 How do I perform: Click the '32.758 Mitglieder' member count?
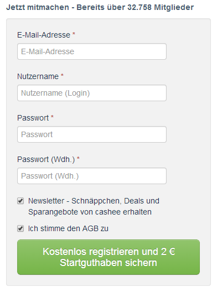coord(161,8)
